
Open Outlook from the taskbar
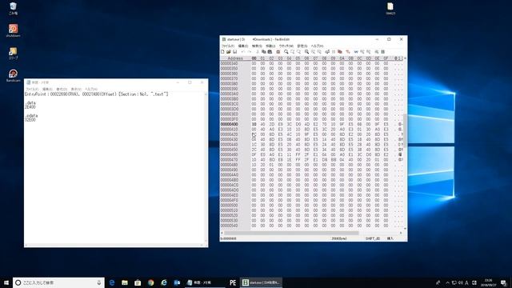coord(177,282)
